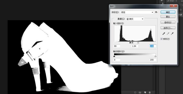Create new channel icon
Screen dimensions: 183x94
pos(145,92)
